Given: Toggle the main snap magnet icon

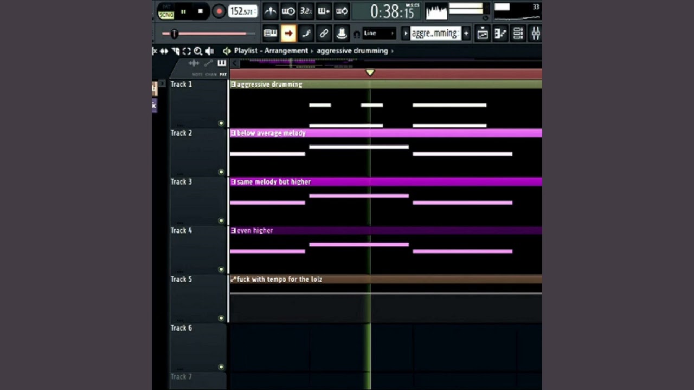Looking at the screenshot, I should pos(357,34).
